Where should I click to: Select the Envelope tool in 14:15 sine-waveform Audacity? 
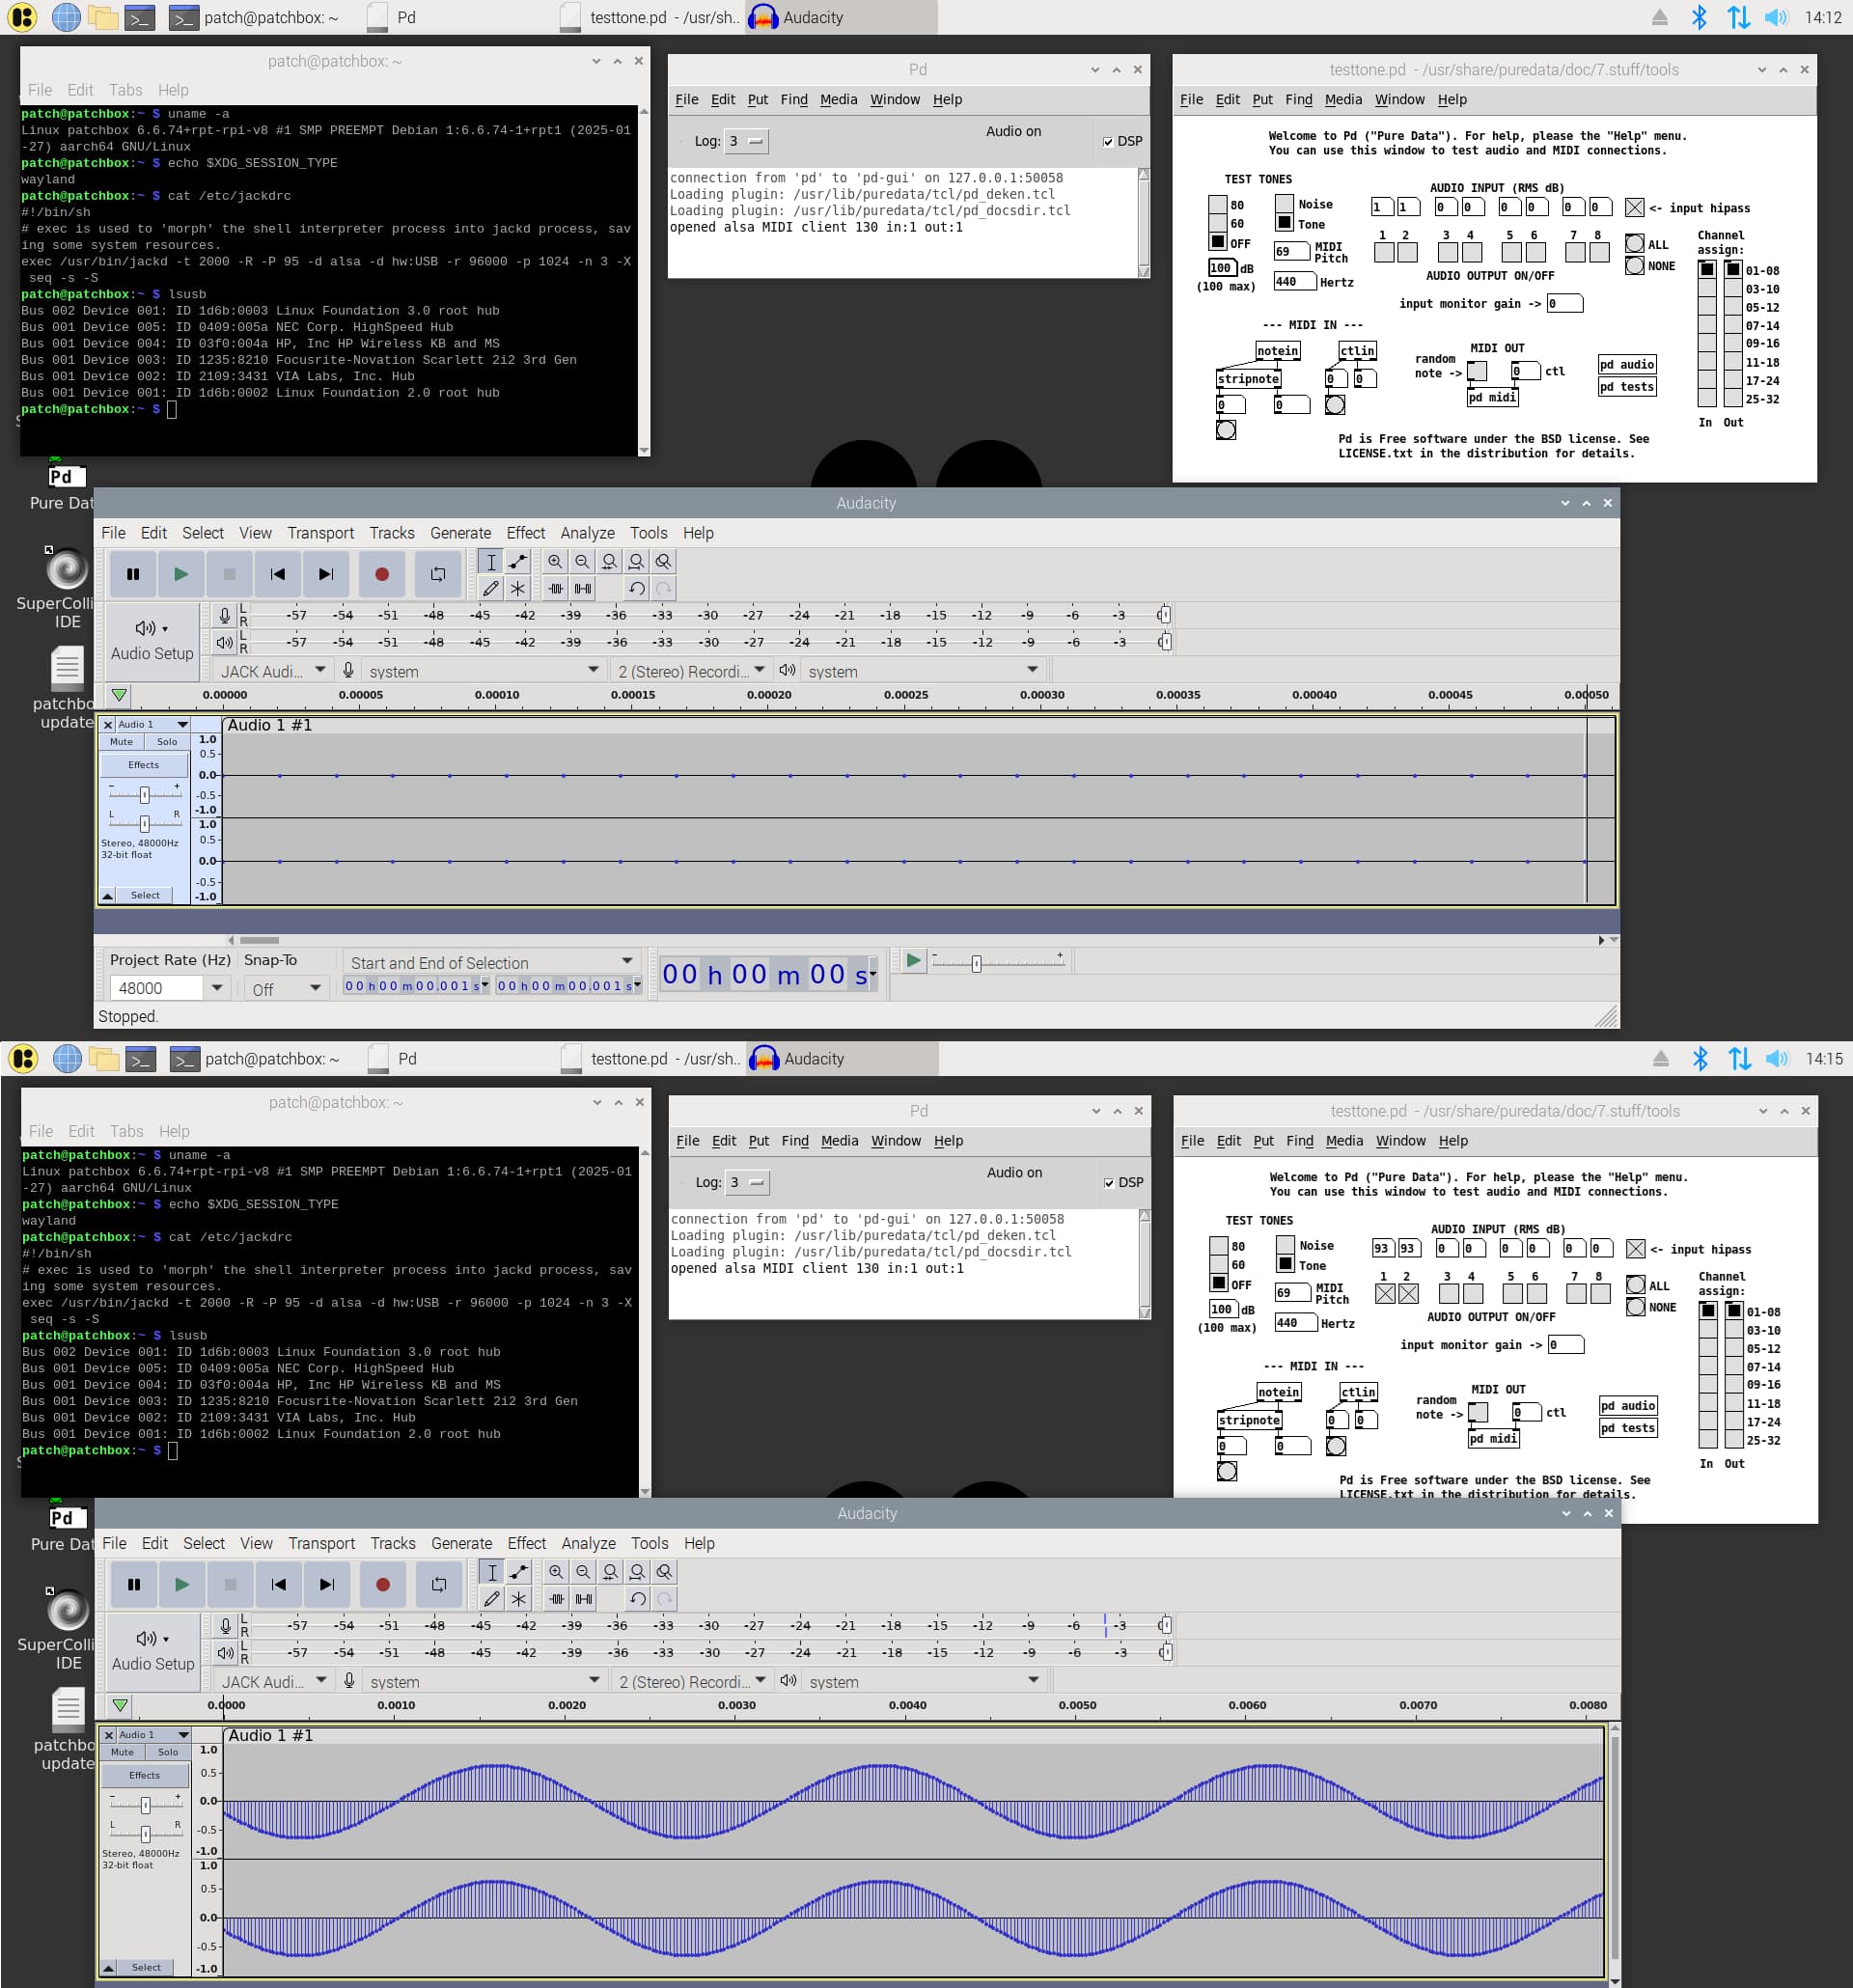tap(519, 1572)
